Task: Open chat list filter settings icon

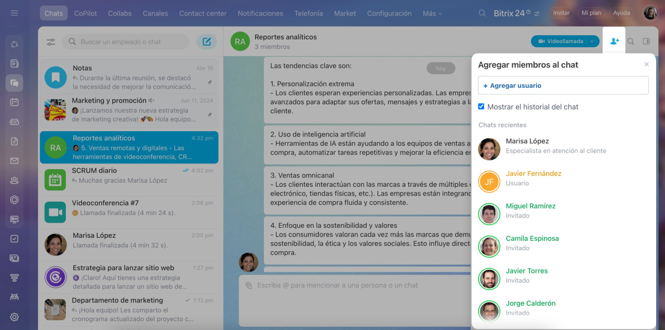Action: pos(51,42)
